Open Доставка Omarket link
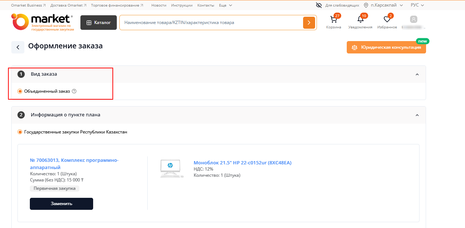The width and height of the screenshot is (465, 228). (68, 5)
